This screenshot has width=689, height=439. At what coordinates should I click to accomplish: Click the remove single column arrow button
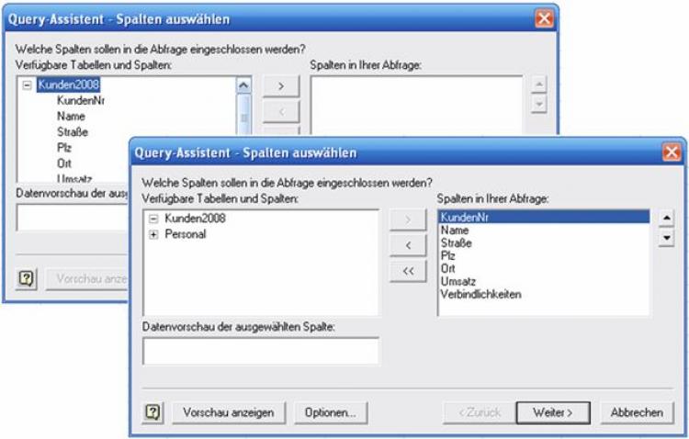coord(408,245)
